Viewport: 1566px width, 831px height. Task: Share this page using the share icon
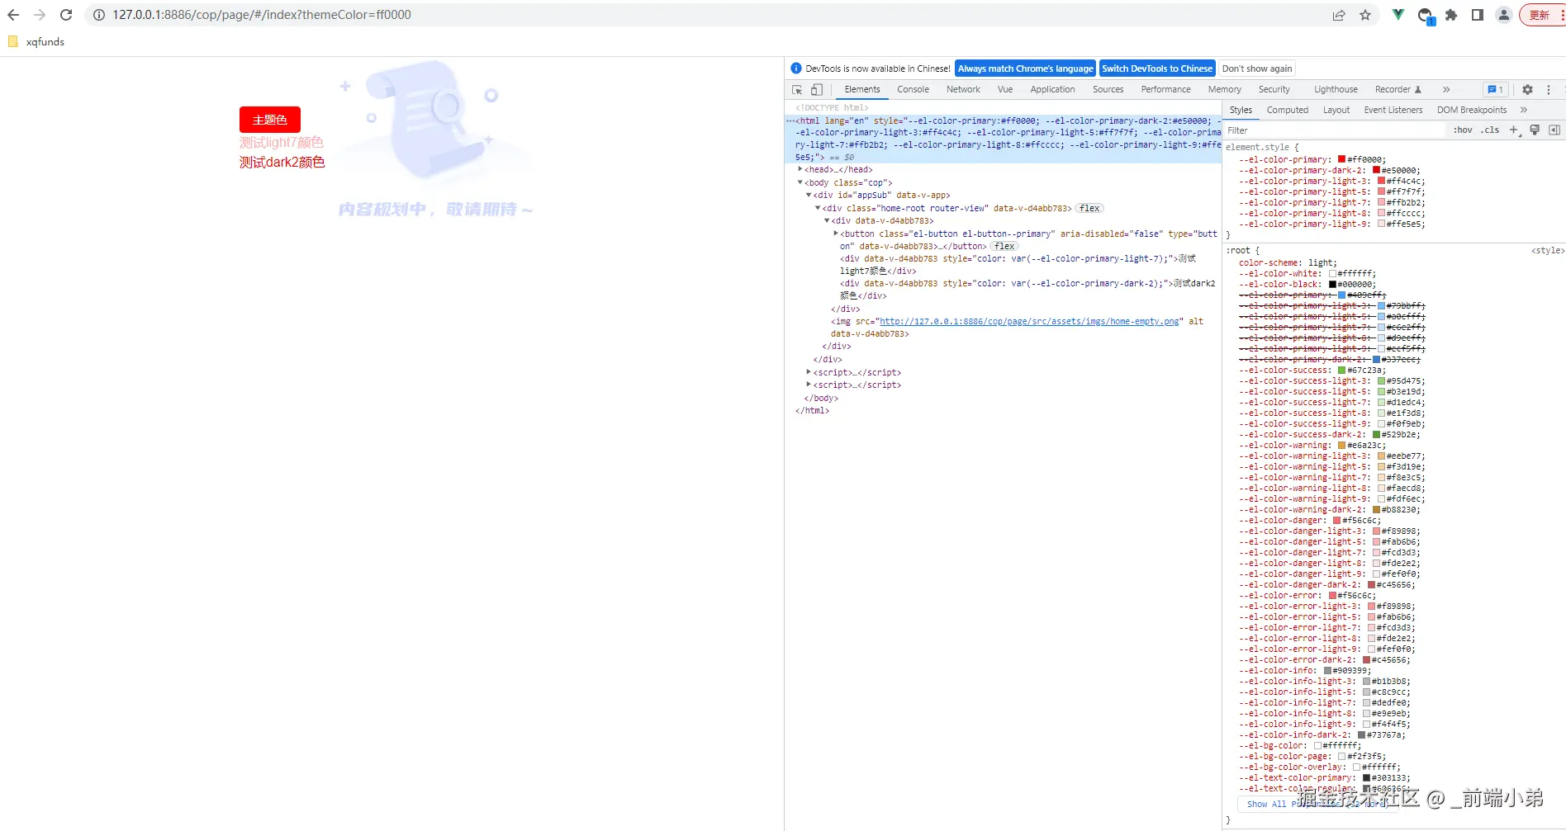click(1339, 15)
